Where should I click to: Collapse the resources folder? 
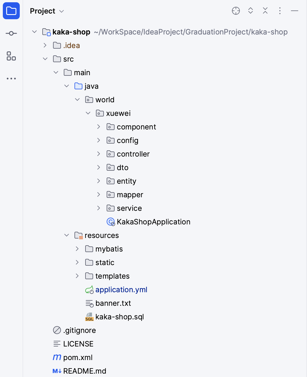[67, 235]
